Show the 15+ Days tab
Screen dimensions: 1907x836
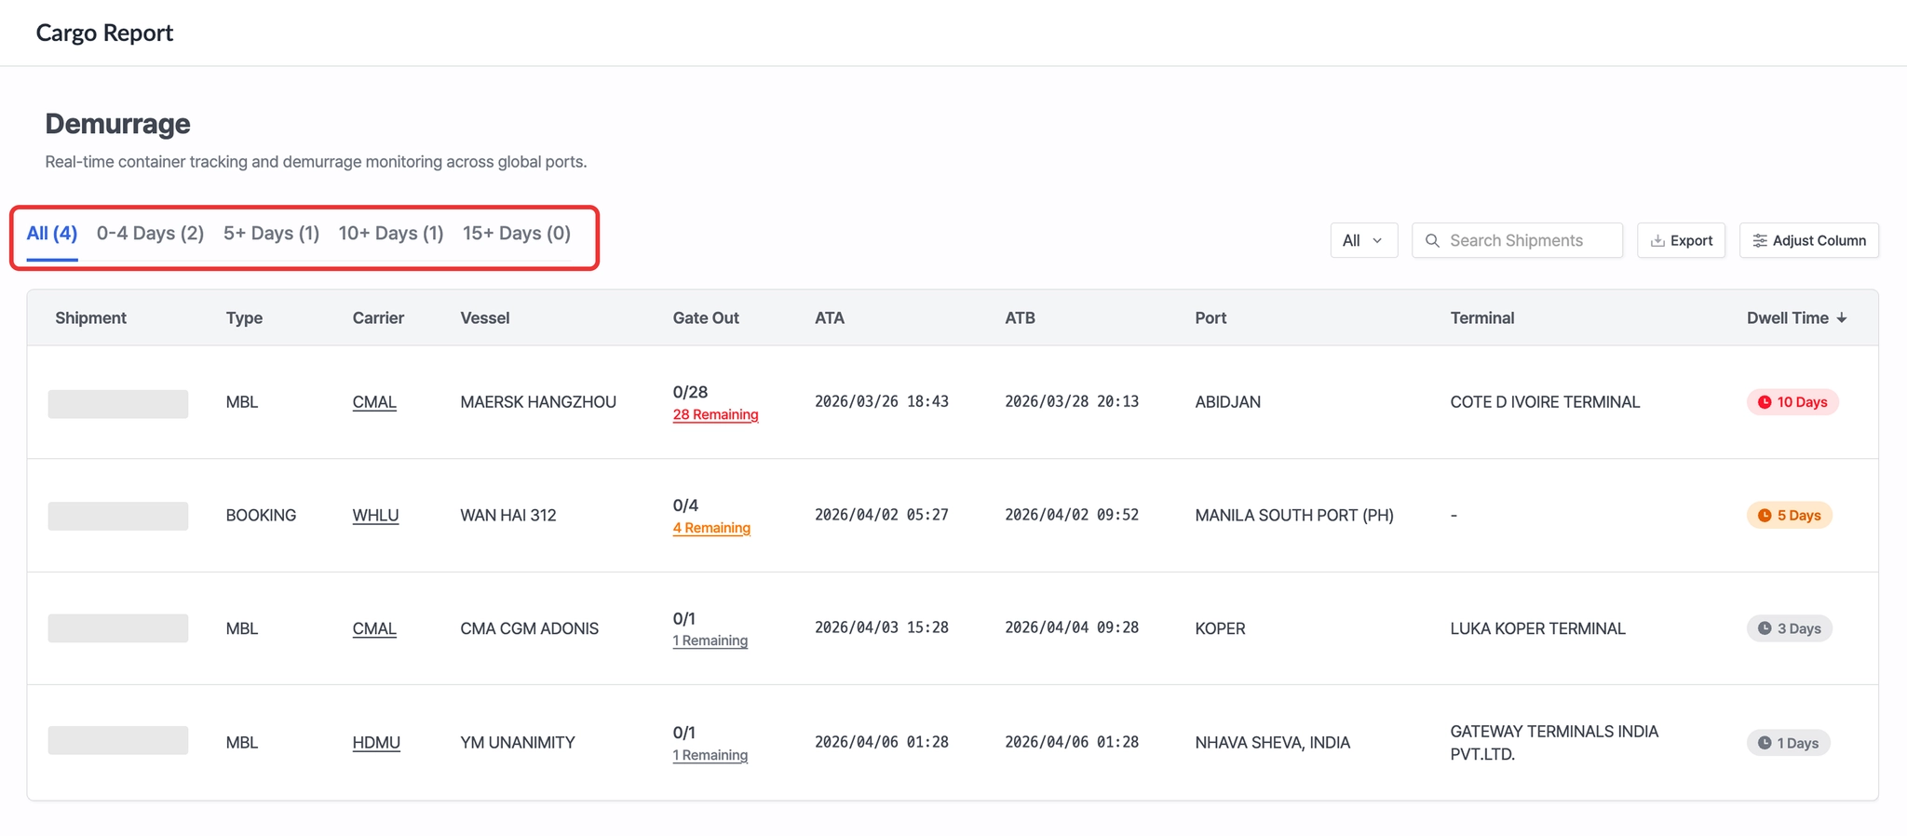tap(516, 233)
